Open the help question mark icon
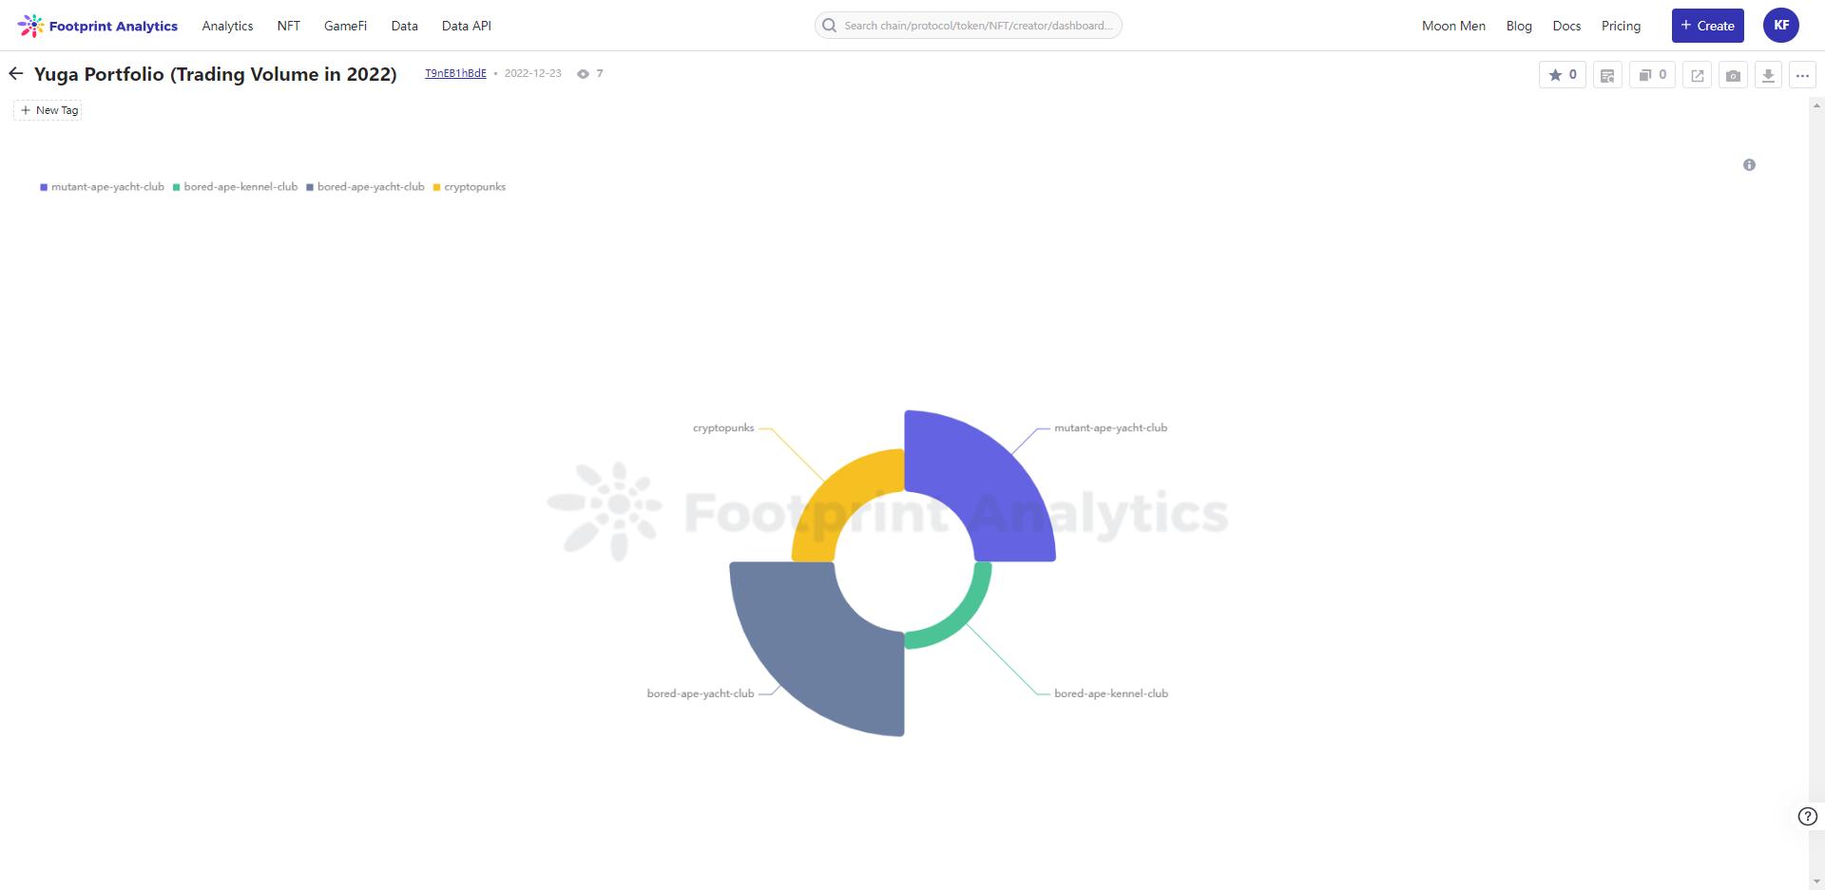The width and height of the screenshot is (1825, 890). (x=1807, y=817)
